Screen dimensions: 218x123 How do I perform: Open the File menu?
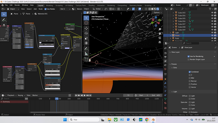click(6, 5)
